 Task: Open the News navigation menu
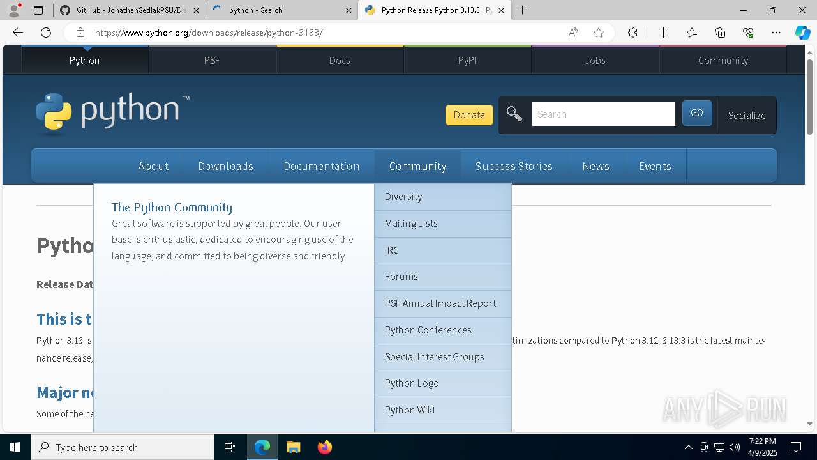(596, 166)
